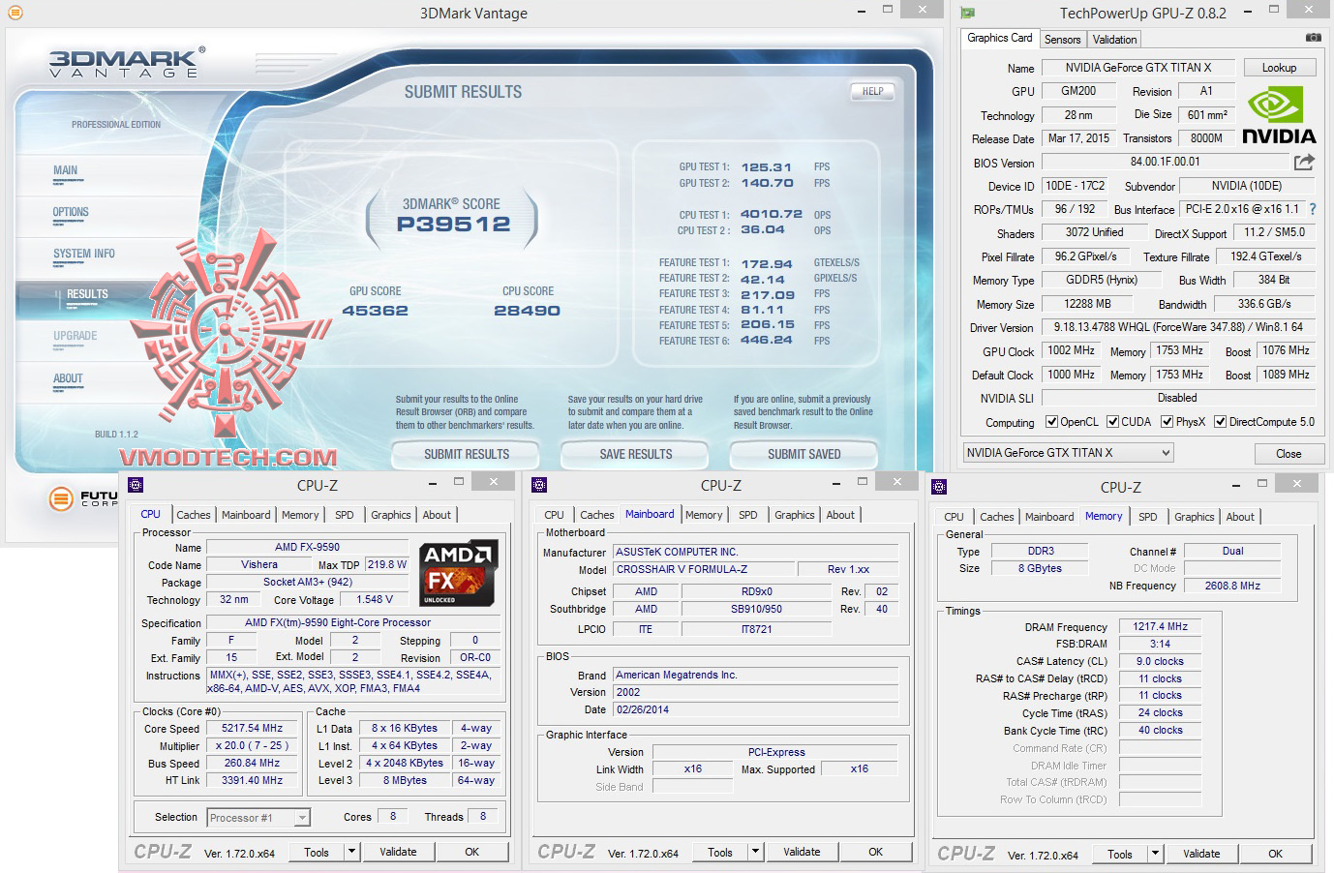Open the GPU selection dropdown in GPU-Z

tap(1068, 452)
